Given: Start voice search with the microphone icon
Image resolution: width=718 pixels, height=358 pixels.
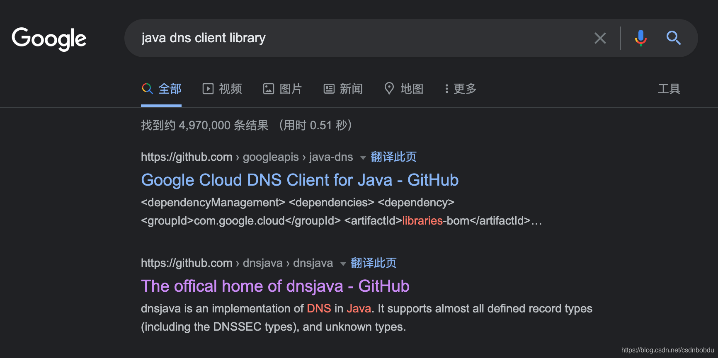Looking at the screenshot, I should (x=640, y=38).
